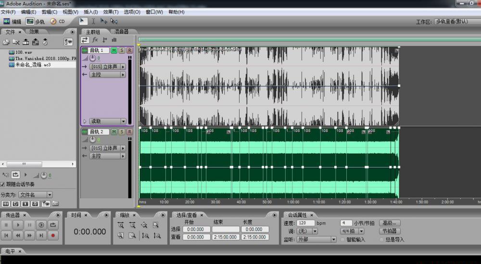Open the 帮助(H) menu
The height and width of the screenshot is (264, 481).
pos(177,12)
